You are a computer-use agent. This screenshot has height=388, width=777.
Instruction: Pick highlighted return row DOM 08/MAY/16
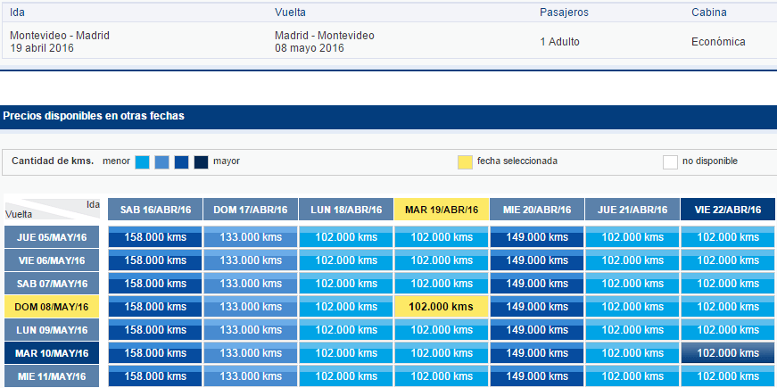52,307
